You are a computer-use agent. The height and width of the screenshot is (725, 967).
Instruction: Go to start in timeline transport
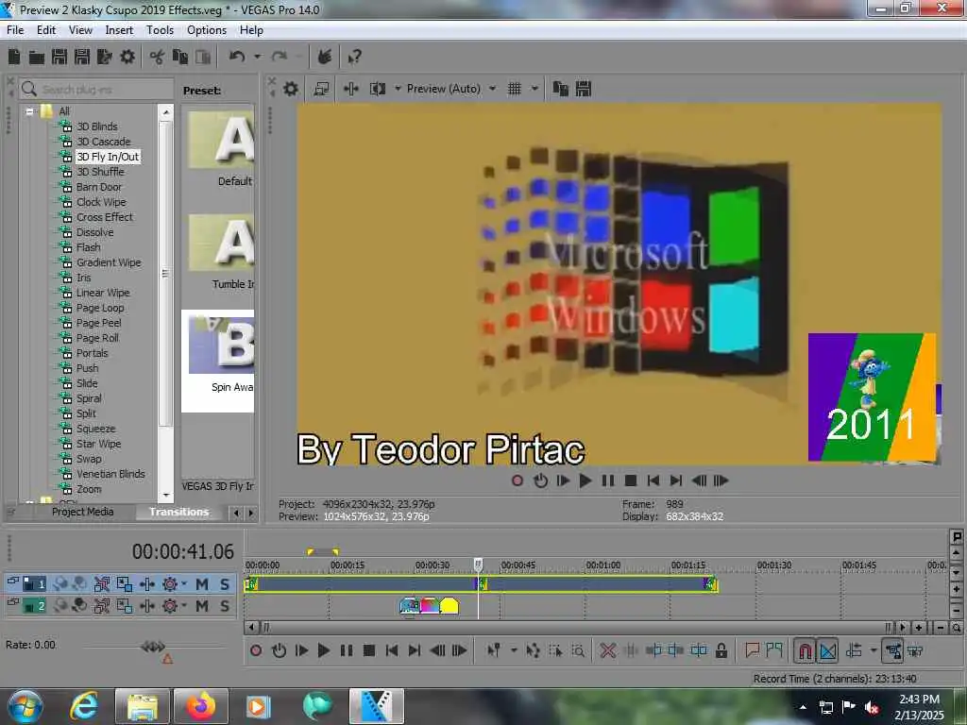click(x=392, y=650)
